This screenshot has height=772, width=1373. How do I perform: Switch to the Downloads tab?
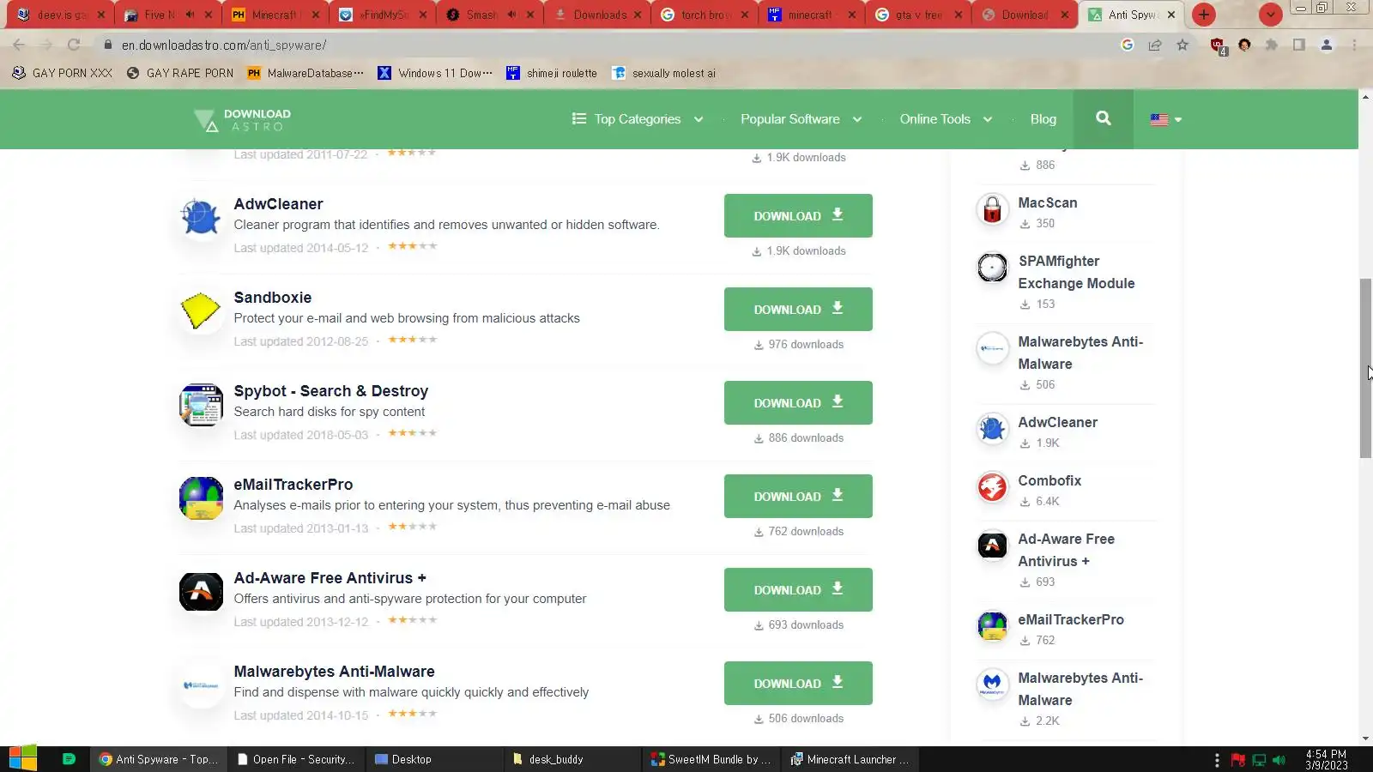point(597,15)
